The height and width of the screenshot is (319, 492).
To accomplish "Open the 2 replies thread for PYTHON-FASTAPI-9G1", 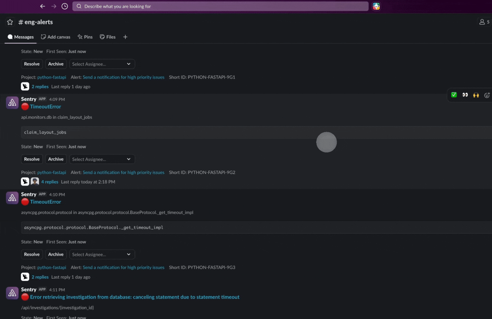I will [40, 87].
